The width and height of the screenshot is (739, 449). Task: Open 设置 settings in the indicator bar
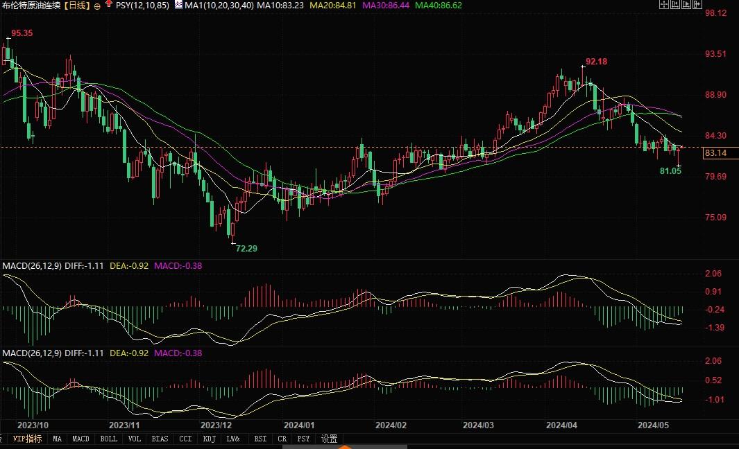pos(329,439)
